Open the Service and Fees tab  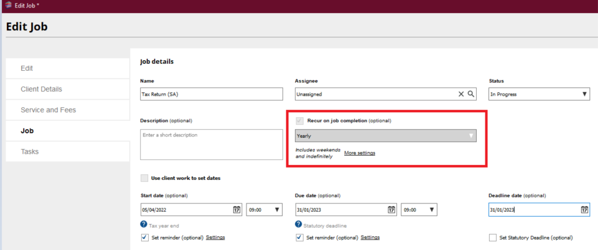coord(49,110)
